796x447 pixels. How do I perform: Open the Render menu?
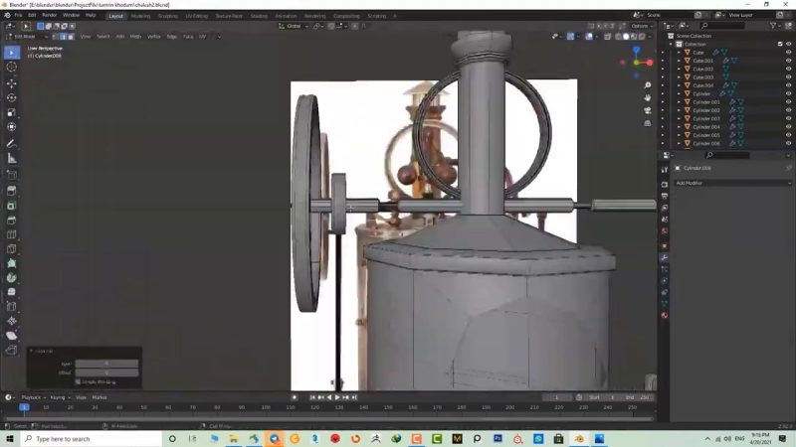click(49, 15)
